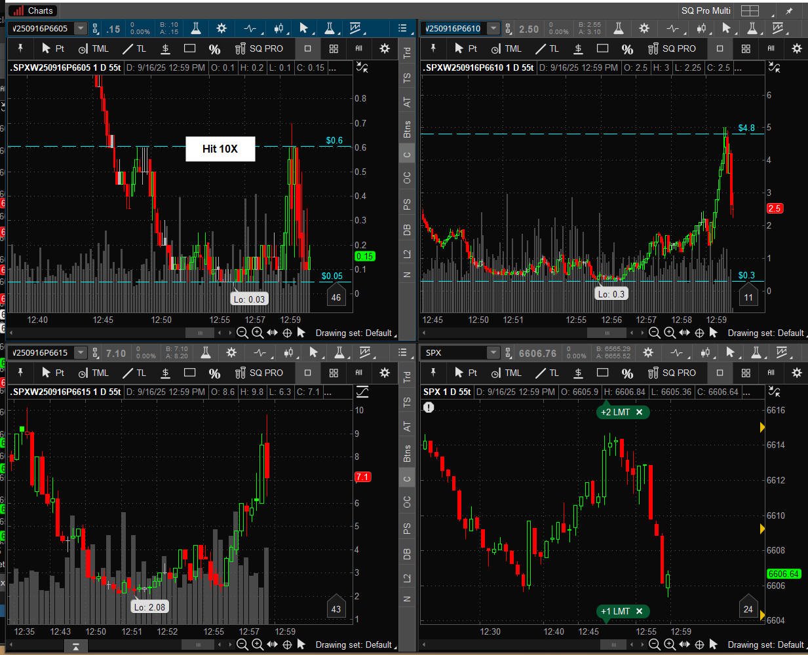Click the zoom in magnifier below SPX chart
The width and height of the screenshot is (808, 655).
(669, 645)
